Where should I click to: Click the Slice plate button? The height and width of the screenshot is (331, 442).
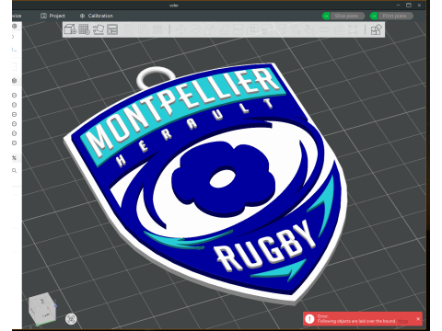click(347, 16)
